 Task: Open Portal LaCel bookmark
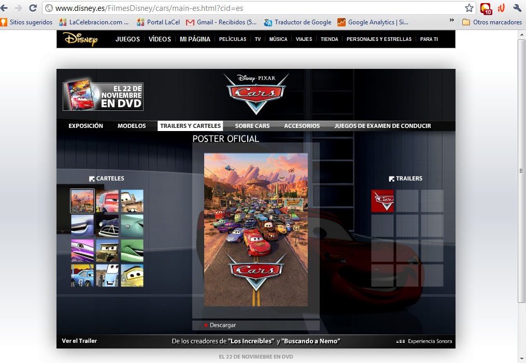159,22
